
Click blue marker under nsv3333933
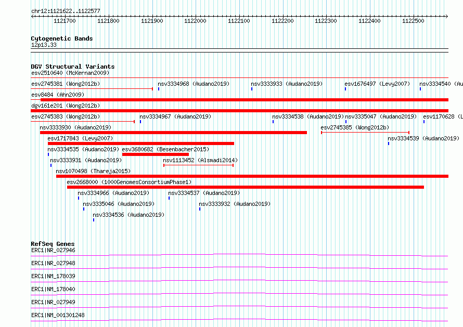point(252,89)
